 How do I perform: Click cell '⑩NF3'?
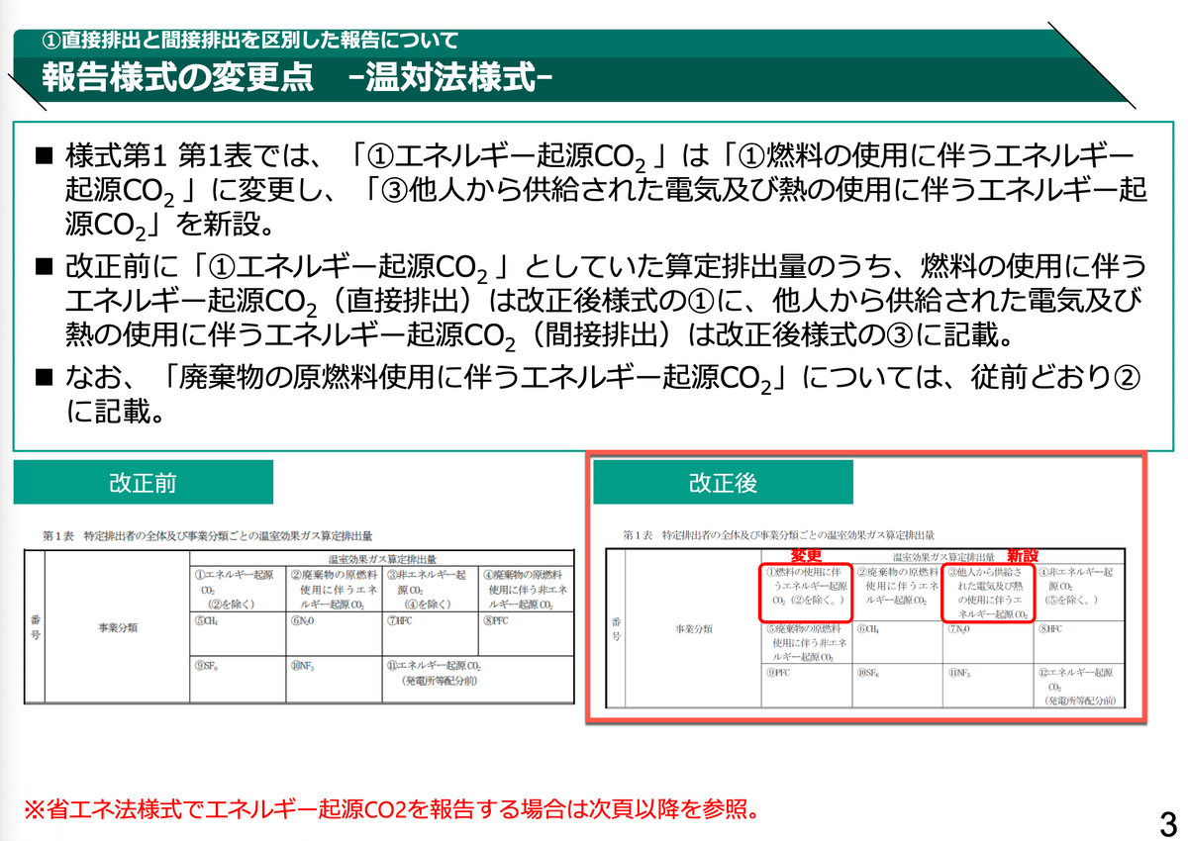click(332, 680)
